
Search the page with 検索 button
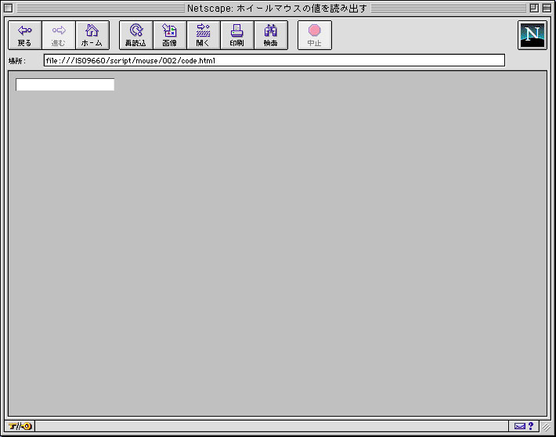[270, 35]
